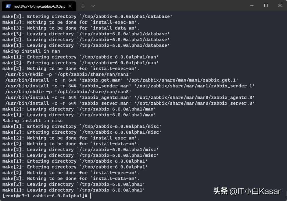Image resolution: width=287 pixels, height=201 pixels.
Task: Minimize the terminal window
Action: coord(251,6)
